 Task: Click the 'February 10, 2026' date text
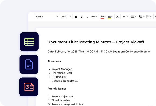66,52
